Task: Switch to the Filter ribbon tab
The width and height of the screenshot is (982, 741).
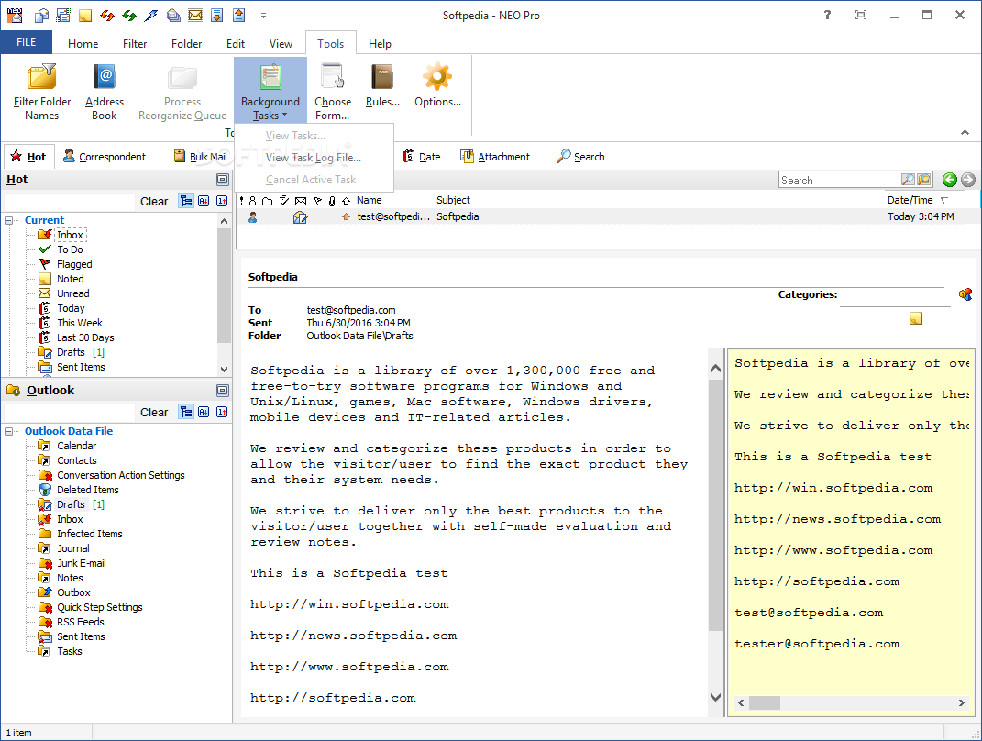Action: pos(135,44)
